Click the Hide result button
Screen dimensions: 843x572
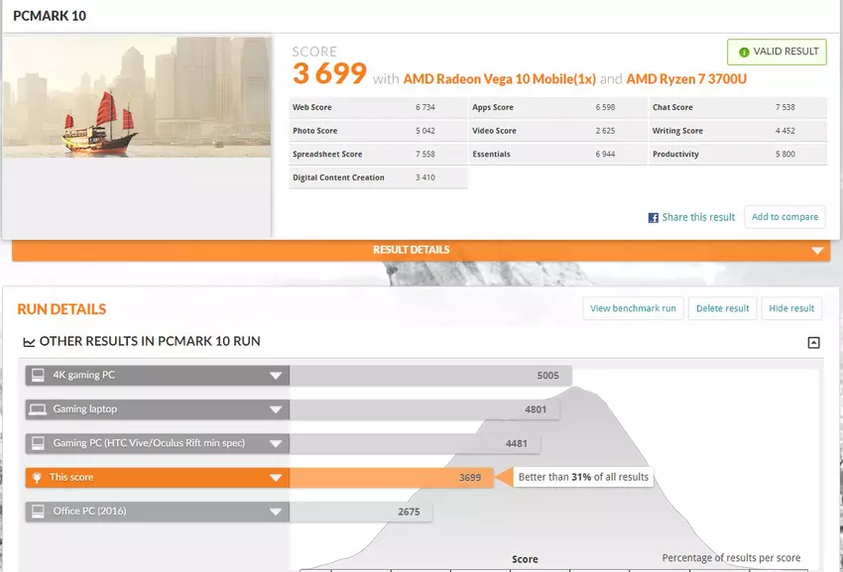[x=791, y=308]
